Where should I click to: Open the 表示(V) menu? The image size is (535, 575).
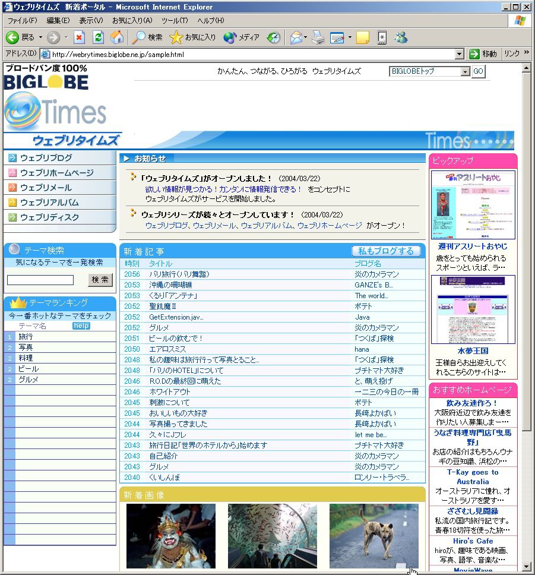[x=91, y=21]
